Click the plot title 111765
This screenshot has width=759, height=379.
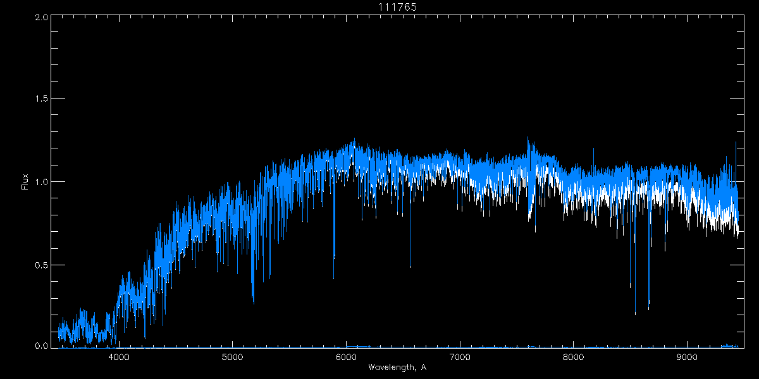pyautogui.click(x=397, y=7)
